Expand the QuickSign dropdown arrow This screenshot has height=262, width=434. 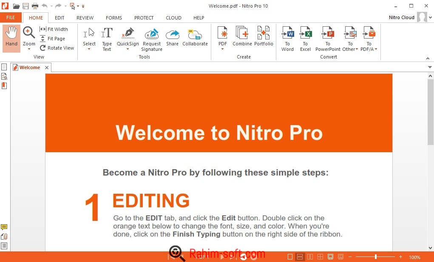coord(128,49)
